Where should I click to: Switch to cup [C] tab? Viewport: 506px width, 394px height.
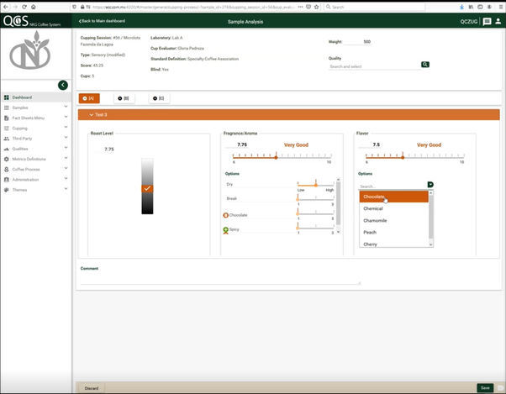tap(159, 98)
